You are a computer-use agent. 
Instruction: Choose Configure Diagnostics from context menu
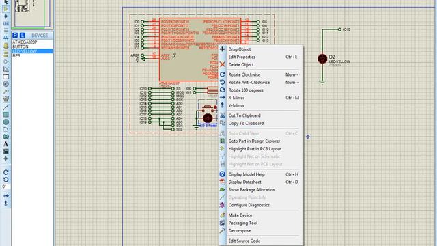click(261, 205)
